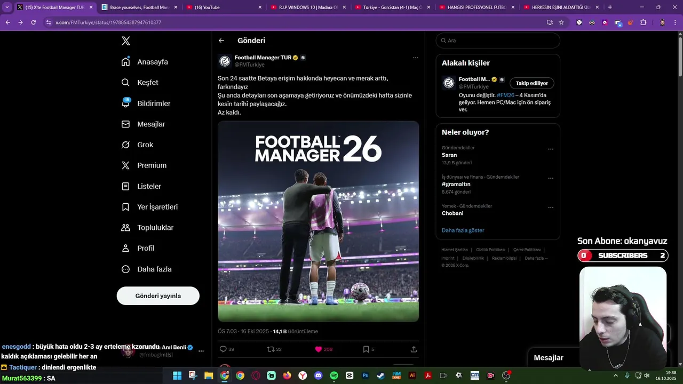Image resolution: width=683 pixels, height=384 pixels.
Task: Open Chrome three-dot menu
Action: point(675,22)
